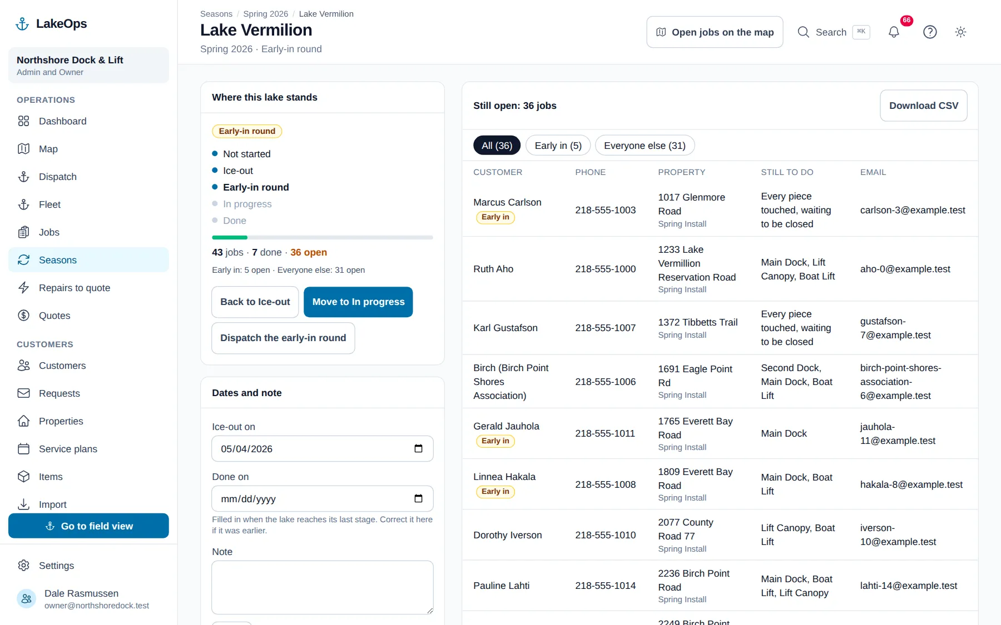Viewport: 1001px width, 625px height.
Task: Open the Done on calendar picker icon
Action: point(419,498)
